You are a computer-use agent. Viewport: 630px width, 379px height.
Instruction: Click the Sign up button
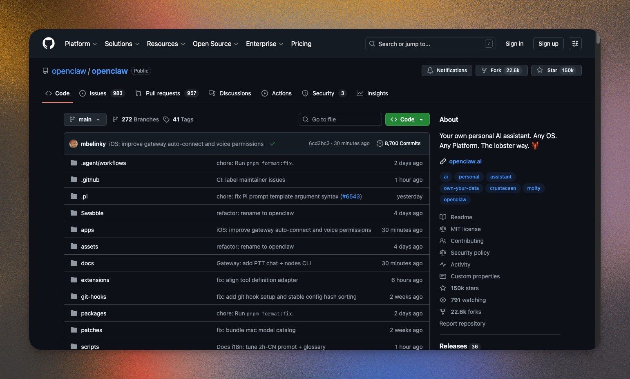click(x=548, y=44)
